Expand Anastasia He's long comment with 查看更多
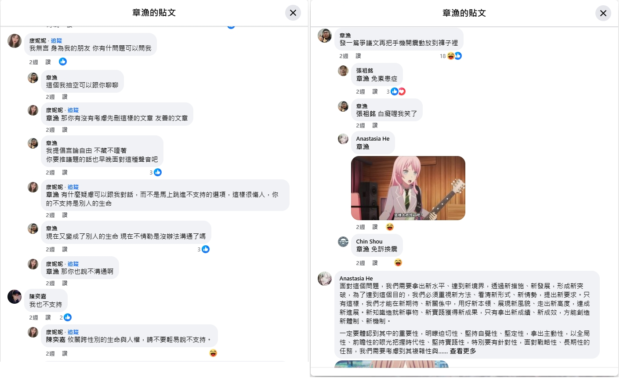 pos(463,351)
